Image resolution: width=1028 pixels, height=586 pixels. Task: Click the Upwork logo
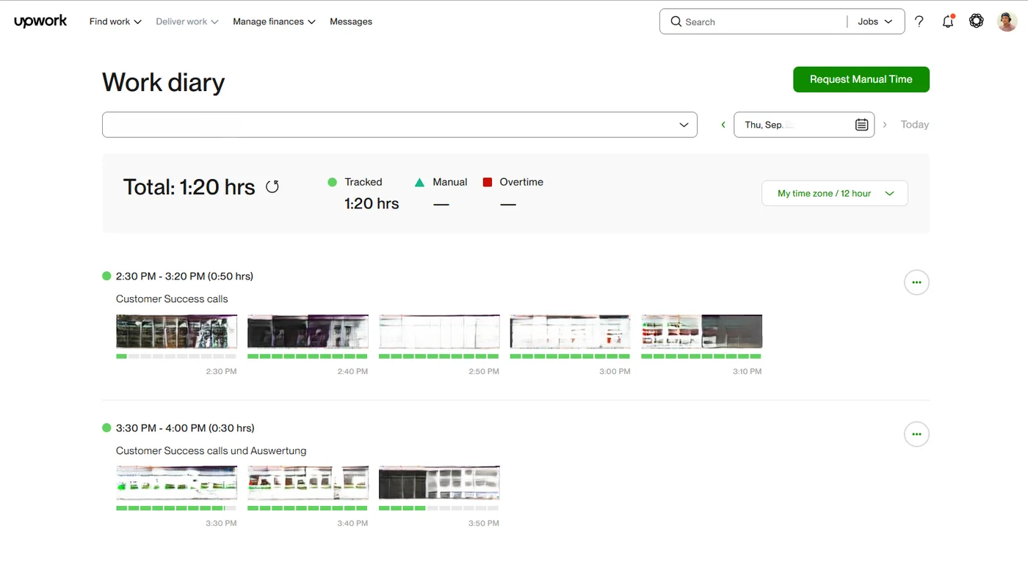click(40, 21)
